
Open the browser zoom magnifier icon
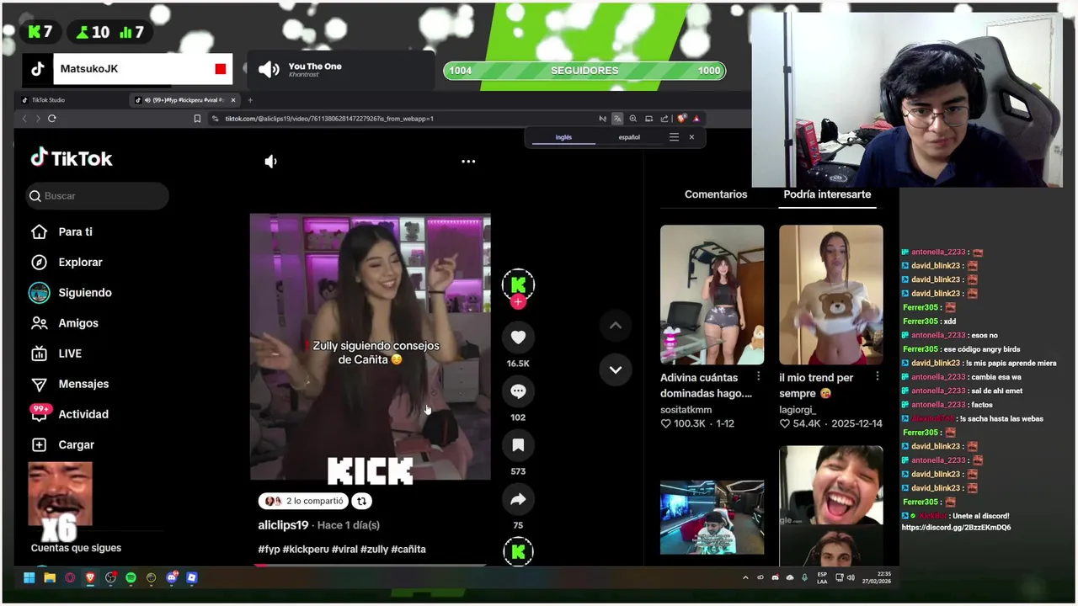tap(632, 119)
